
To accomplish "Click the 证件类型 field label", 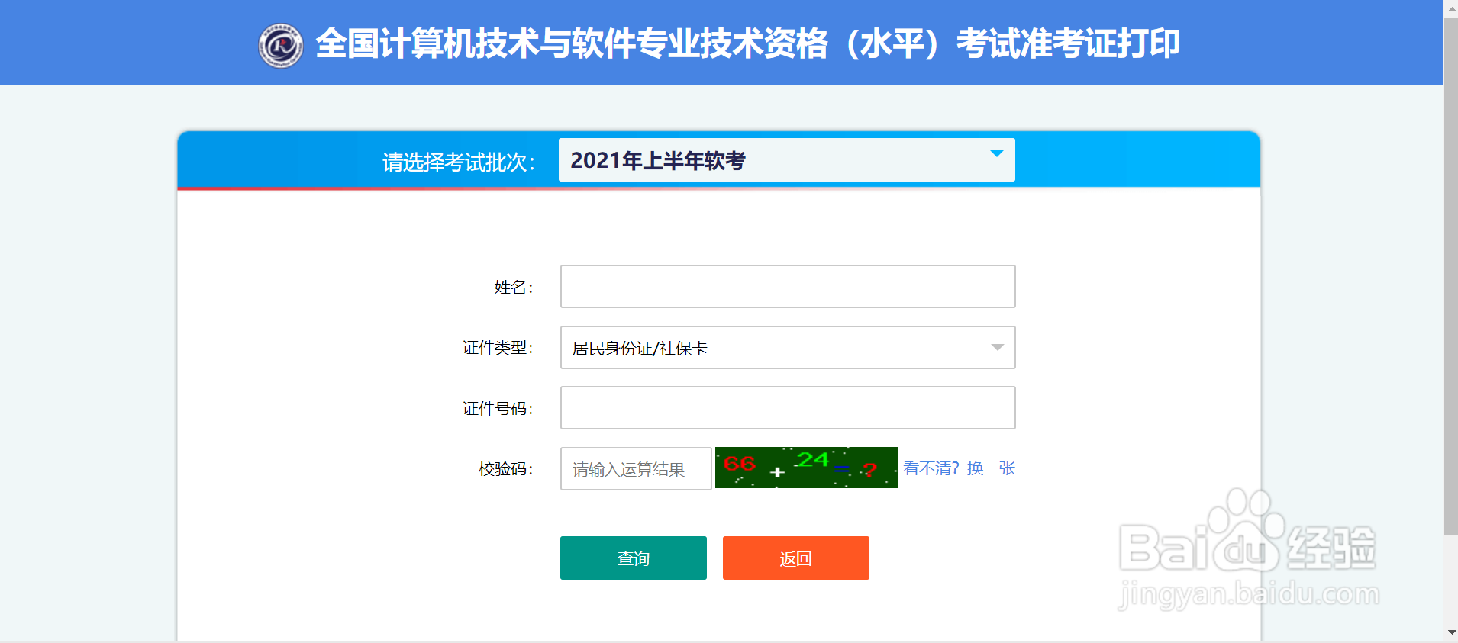I will [498, 348].
